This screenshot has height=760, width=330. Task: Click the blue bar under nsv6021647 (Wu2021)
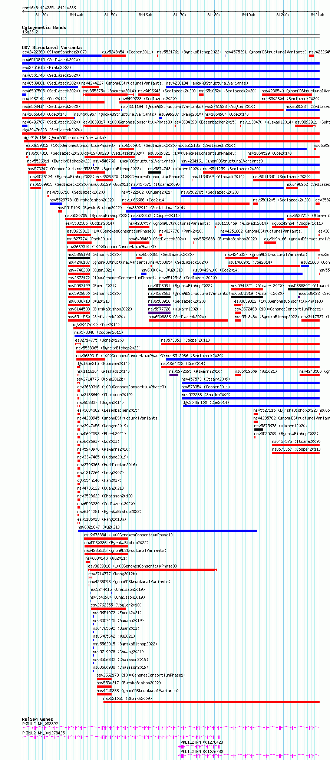pyautogui.click(x=167, y=531)
